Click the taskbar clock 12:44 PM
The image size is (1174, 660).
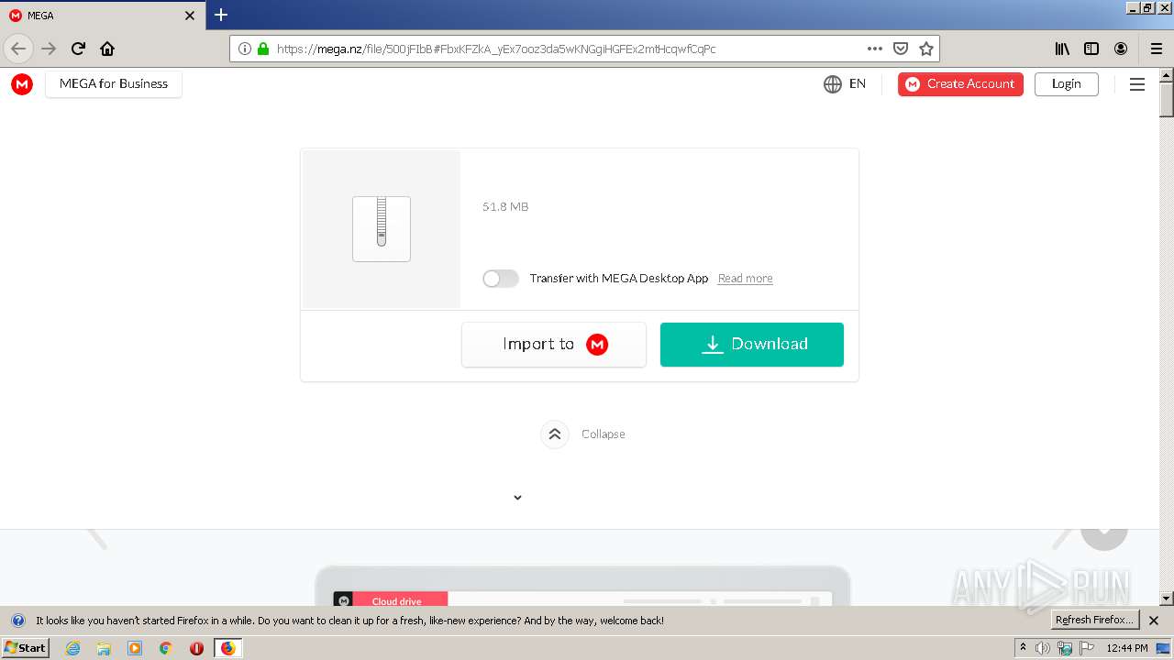[x=1127, y=648]
